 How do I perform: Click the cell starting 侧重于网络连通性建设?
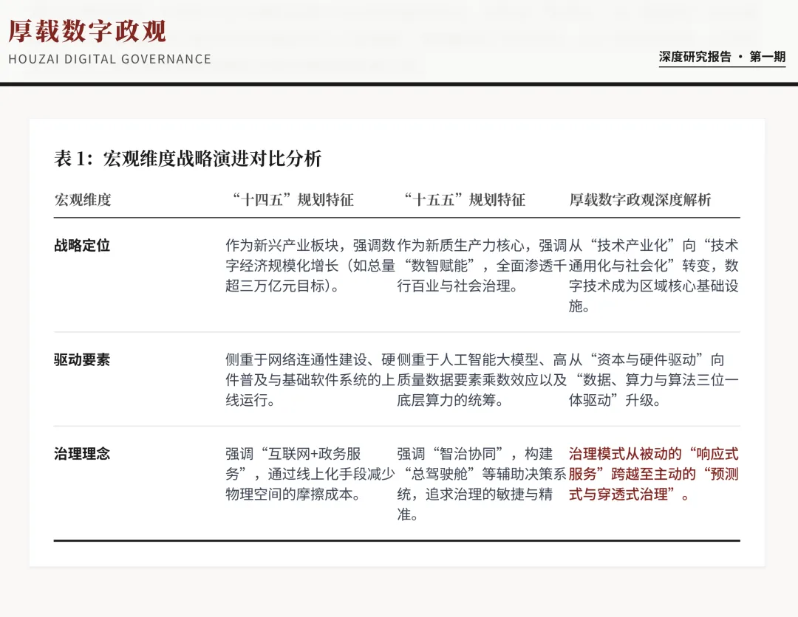(310, 380)
